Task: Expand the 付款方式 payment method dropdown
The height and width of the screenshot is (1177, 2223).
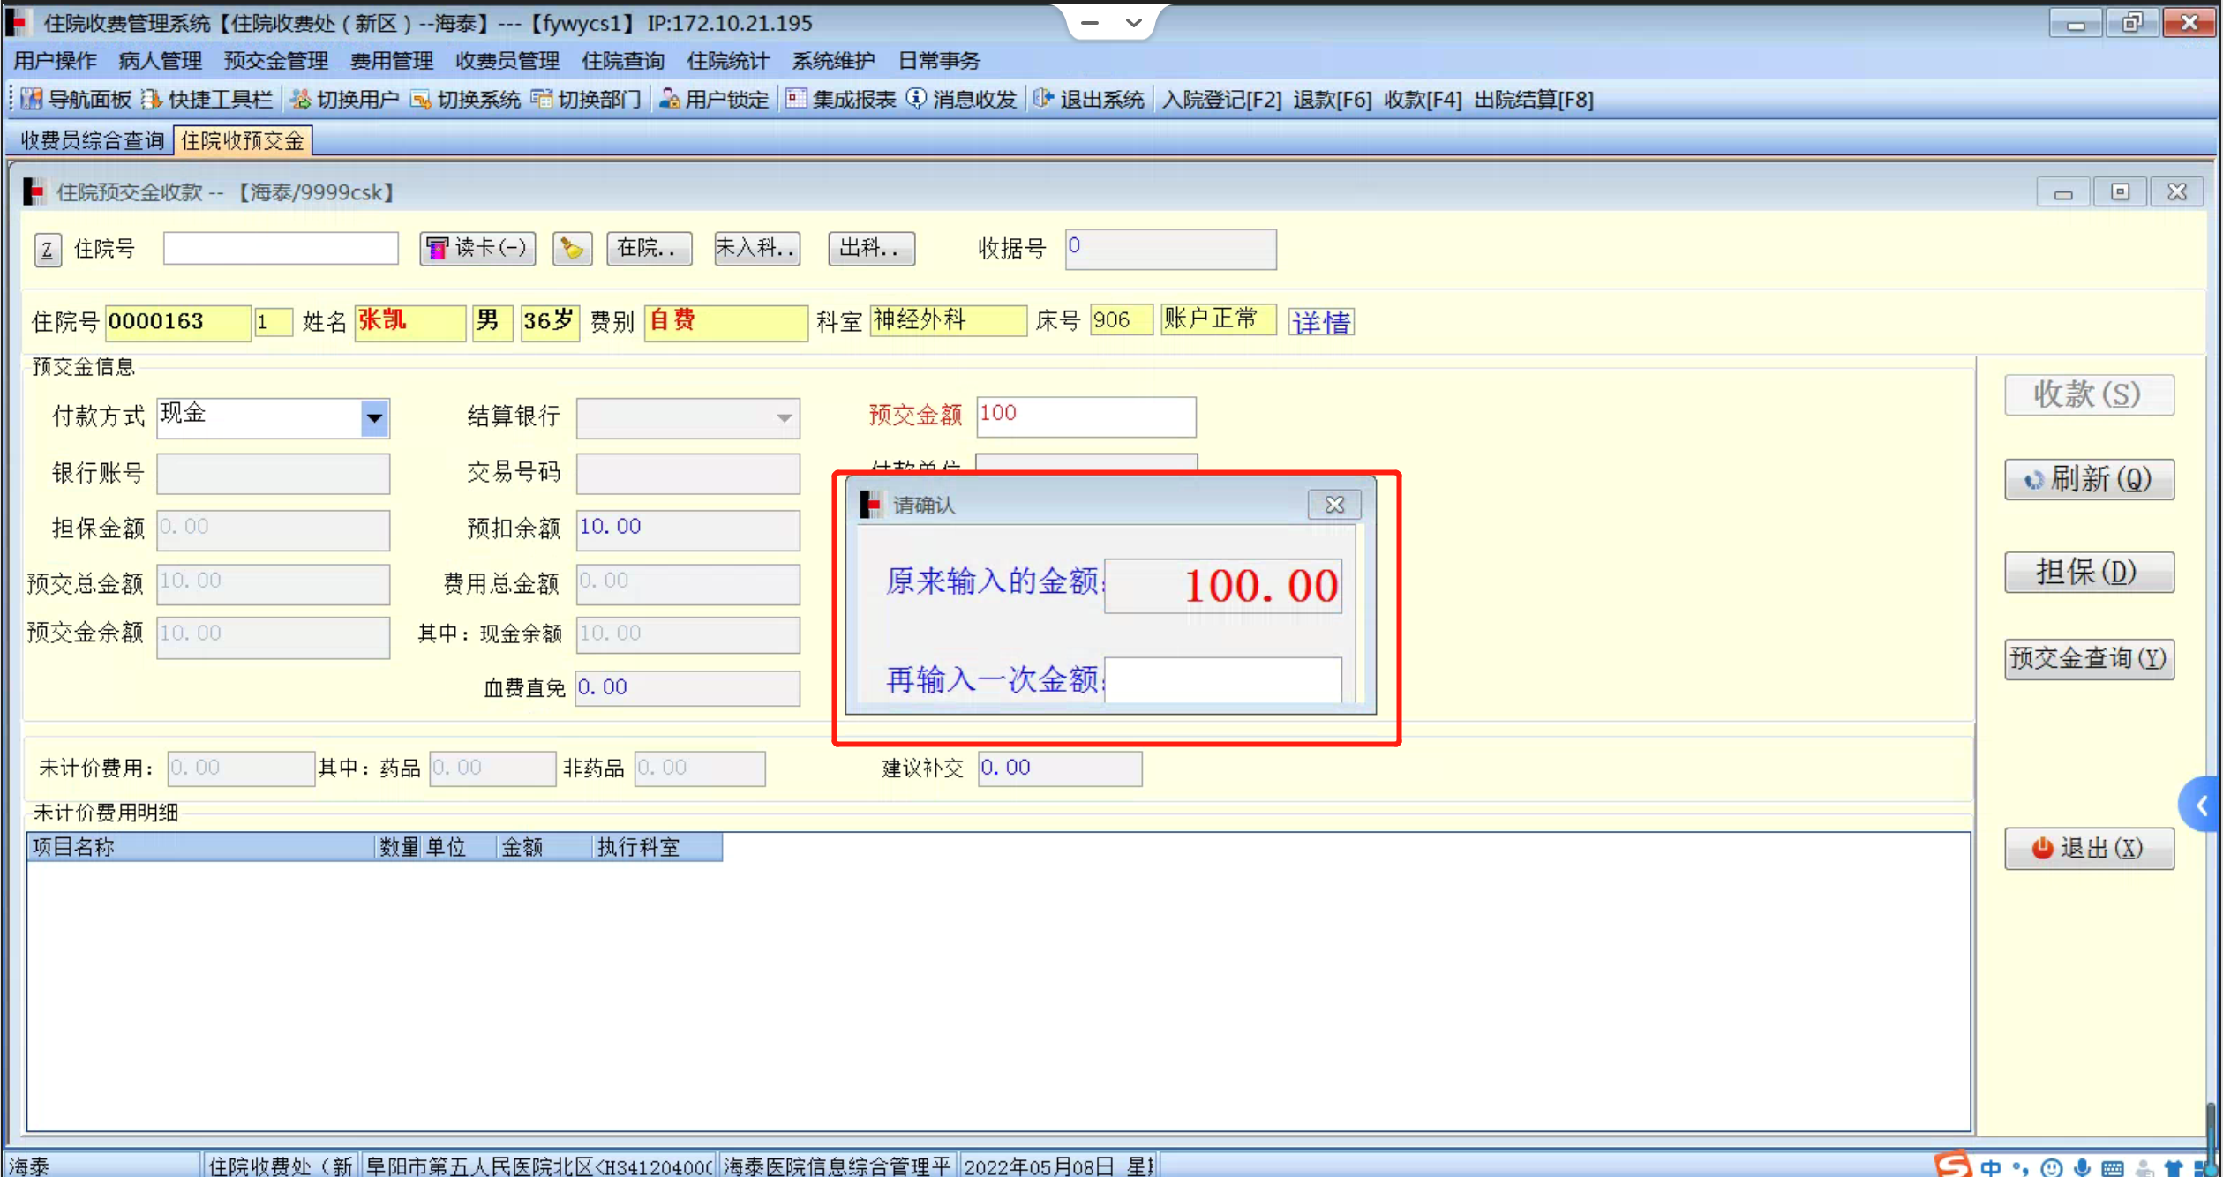Action: [x=374, y=418]
